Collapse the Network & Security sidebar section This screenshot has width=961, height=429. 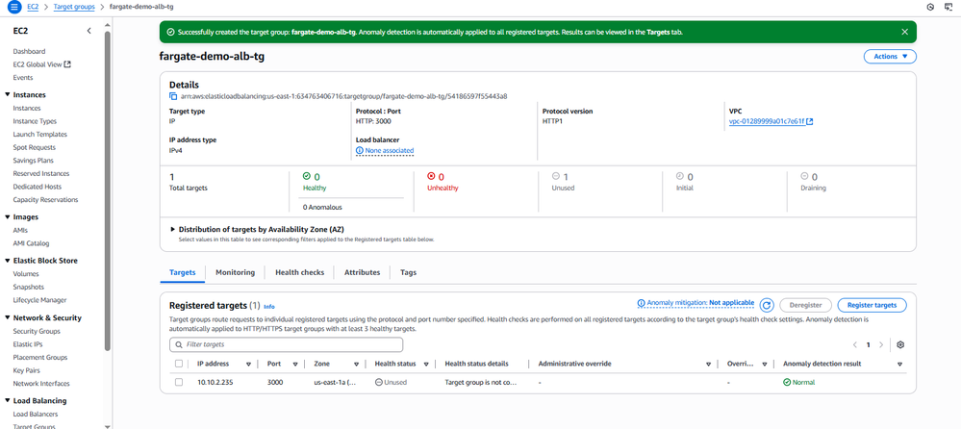point(8,317)
